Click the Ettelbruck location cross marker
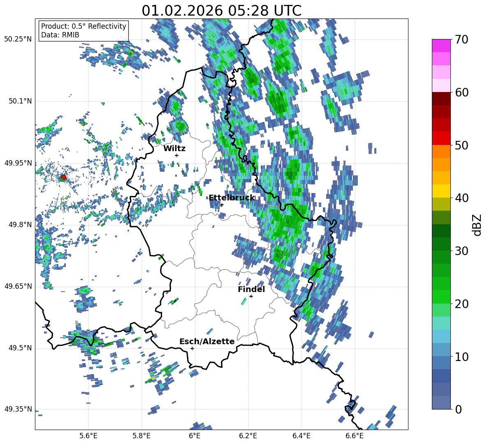The height and width of the screenshot is (444, 487). coord(222,205)
